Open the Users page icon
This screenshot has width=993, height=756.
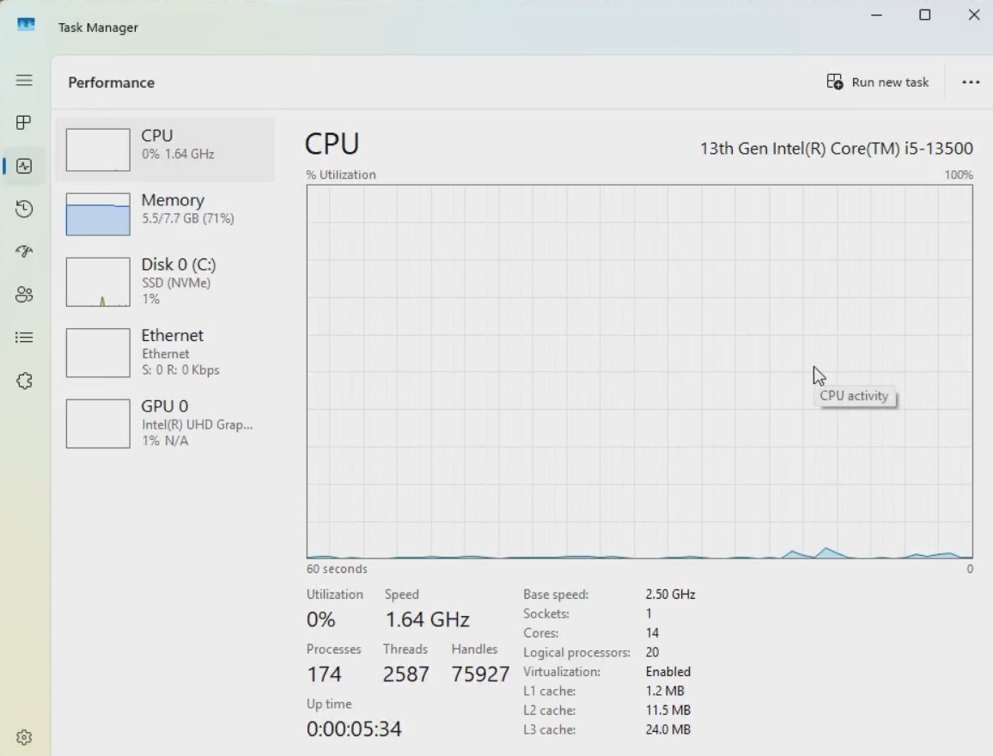tap(24, 295)
